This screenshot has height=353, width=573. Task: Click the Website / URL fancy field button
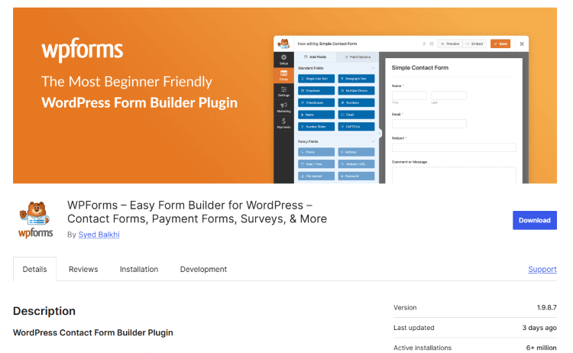356,164
